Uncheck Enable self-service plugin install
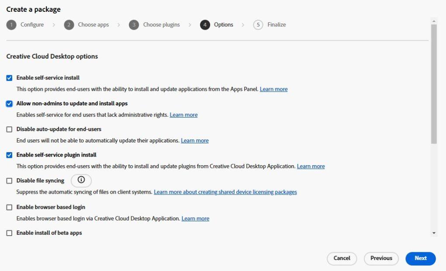Screen dimensions: 446x271 (9, 154)
